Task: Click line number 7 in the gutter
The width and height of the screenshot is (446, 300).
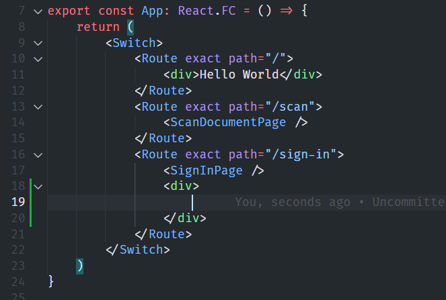Action: [22, 11]
